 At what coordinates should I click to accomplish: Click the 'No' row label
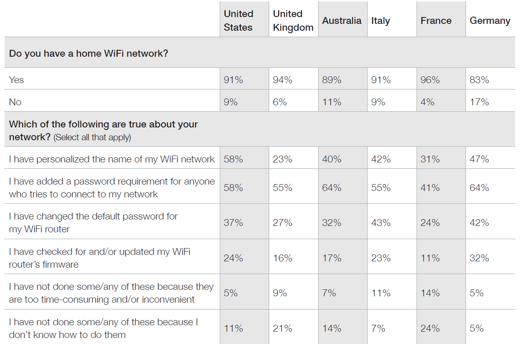click(15, 102)
